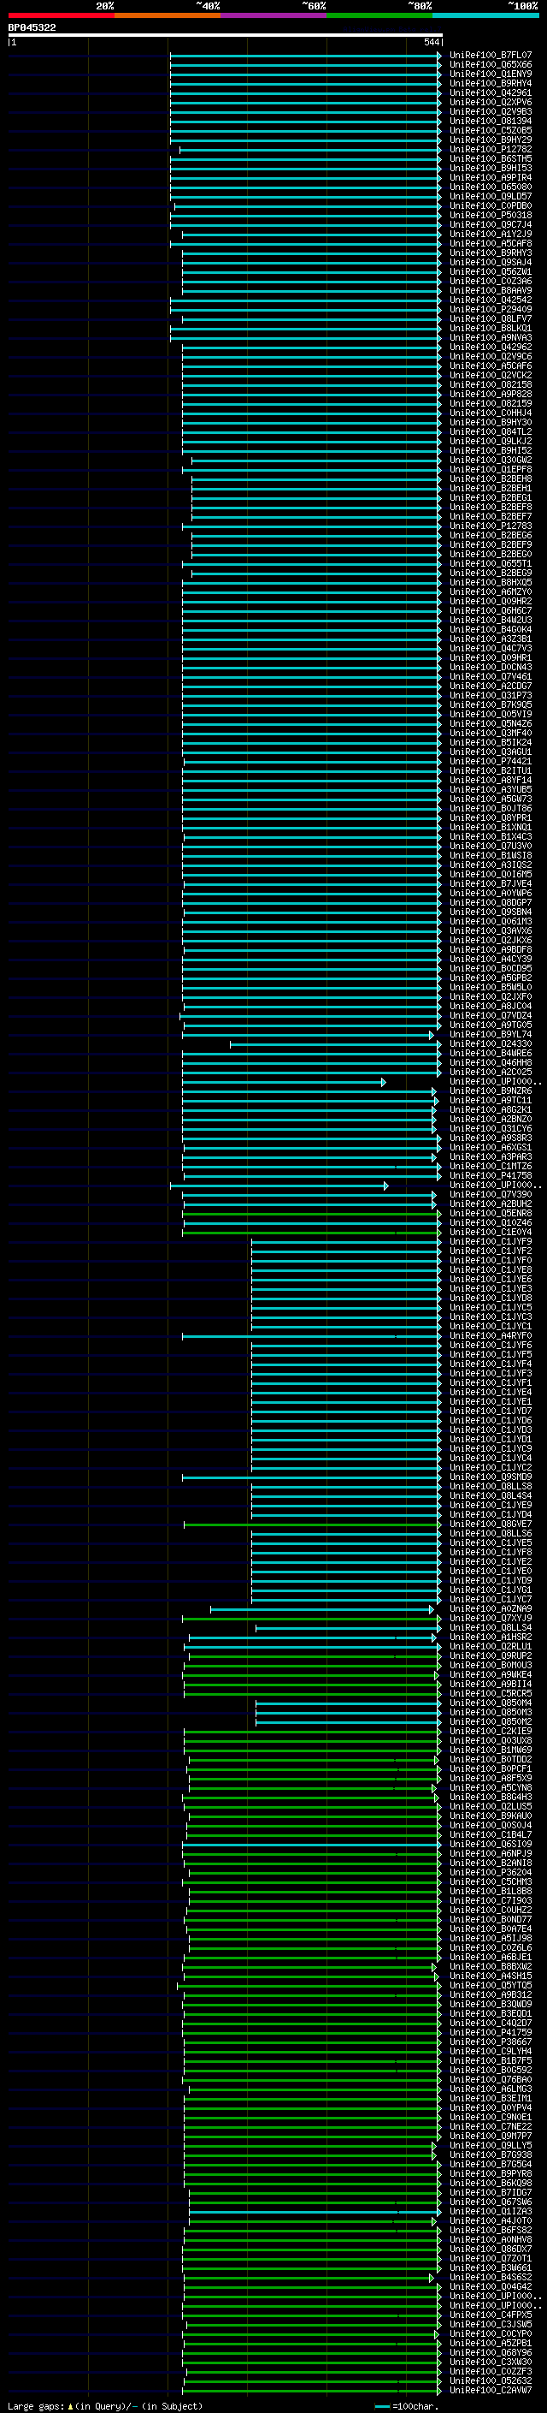Select the UniRef100_Q9SAJ4 label

click(x=491, y=262)
